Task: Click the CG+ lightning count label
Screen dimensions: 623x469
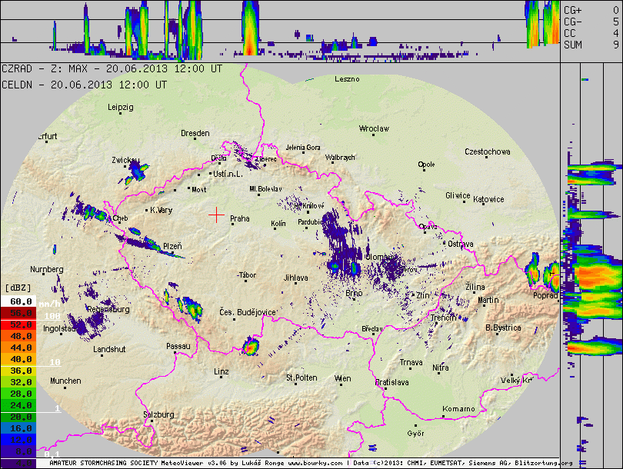Action: tap(574, 9)
